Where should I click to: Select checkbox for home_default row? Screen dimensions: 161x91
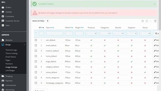click(x=36, y=56)
